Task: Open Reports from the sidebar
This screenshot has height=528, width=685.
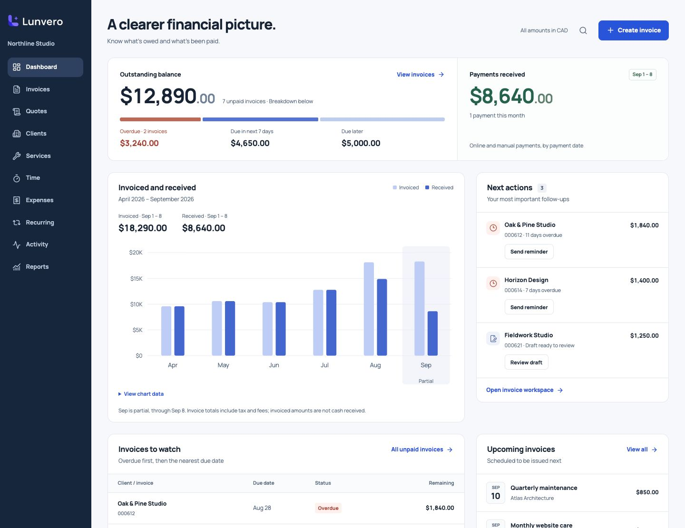Action: tap(45, 267)
